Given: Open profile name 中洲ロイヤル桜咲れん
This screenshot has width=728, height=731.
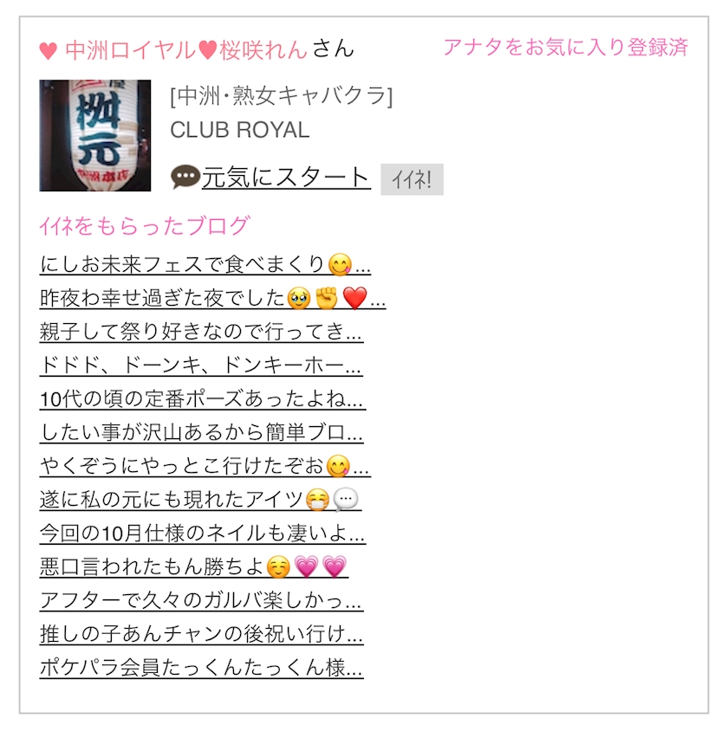Looking at the screenshot, I should (186, 50).
